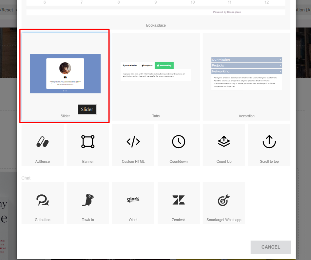Viewport: 311px width, 260px height.
Task: Click the Booka.place label
Action: 156,26
